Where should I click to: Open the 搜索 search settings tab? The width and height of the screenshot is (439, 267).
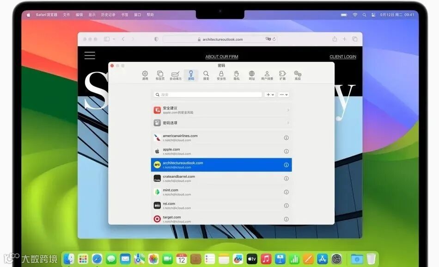point(206,75)
